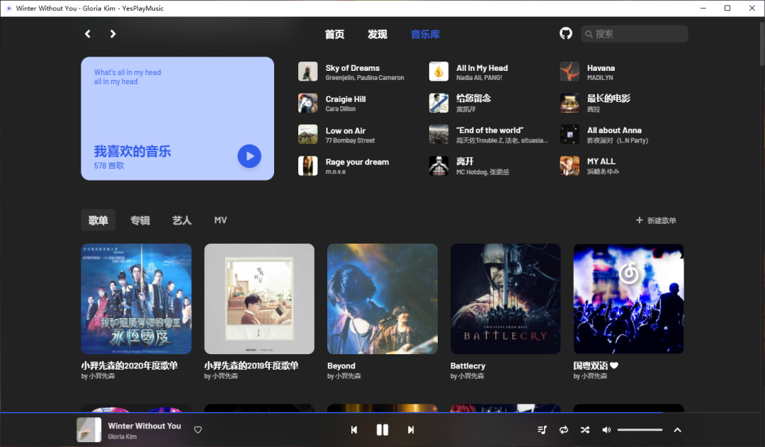Click the Sky of Dreams album cover

(308, 72)
